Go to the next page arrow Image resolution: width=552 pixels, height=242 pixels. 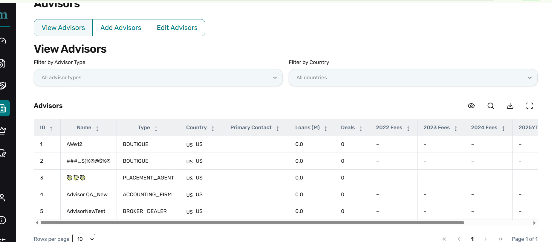486,239
